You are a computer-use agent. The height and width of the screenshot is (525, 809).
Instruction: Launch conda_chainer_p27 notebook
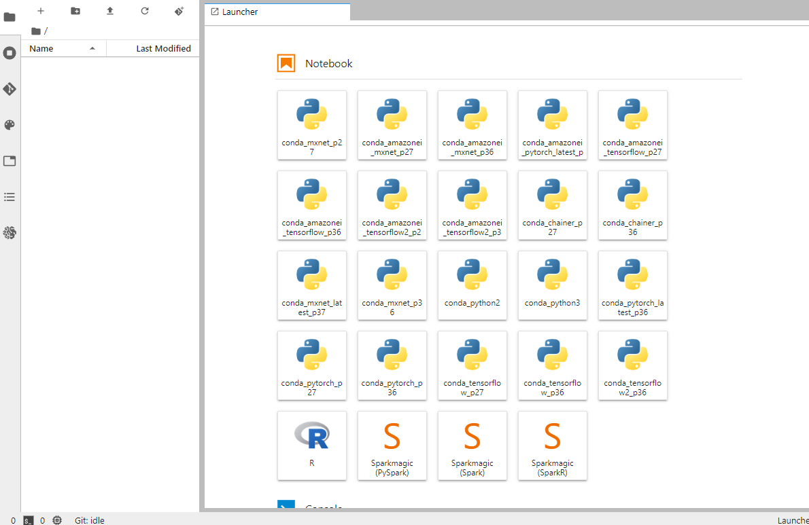point(553,205)
